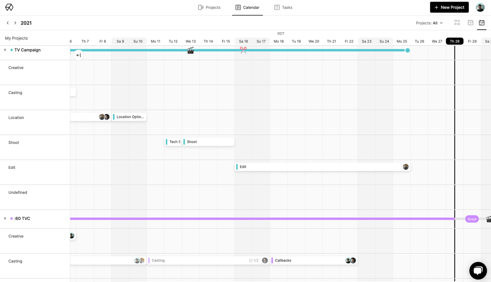Open the Tasks tab
491x282 pixels.
283,8
